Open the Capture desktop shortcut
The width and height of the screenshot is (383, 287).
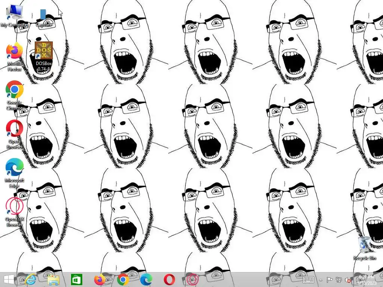(43, 18)
